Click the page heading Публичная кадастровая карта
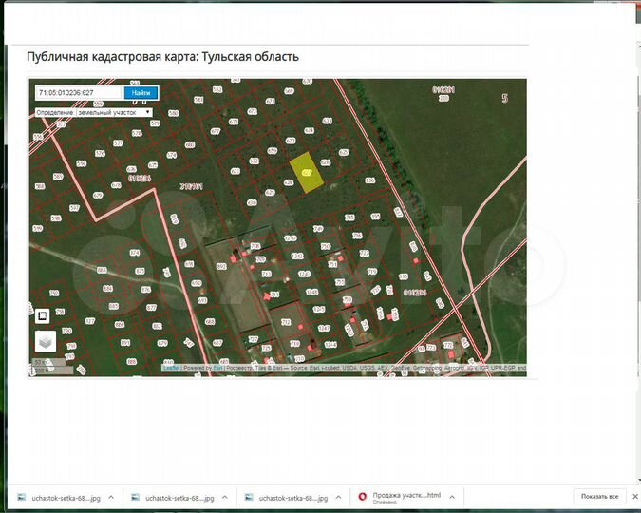 [162, 56]
